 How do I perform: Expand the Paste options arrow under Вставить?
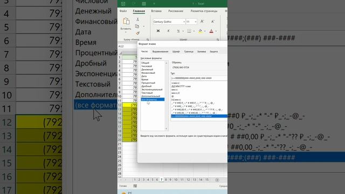pyautogui.click(x=126, y=32)
